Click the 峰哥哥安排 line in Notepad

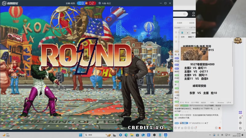[x=199, y=86]
